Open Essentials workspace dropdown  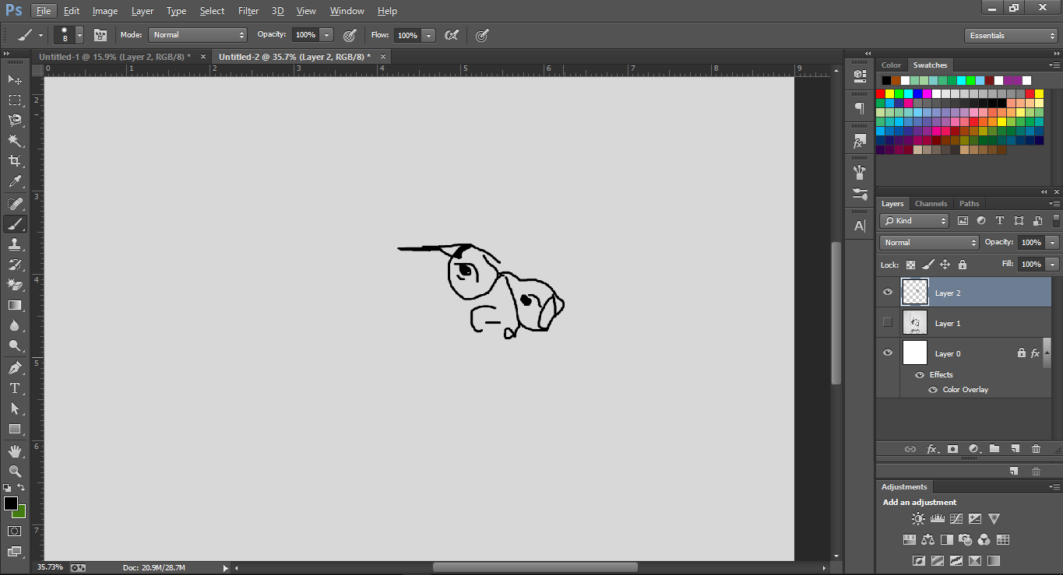[1011, 36]
